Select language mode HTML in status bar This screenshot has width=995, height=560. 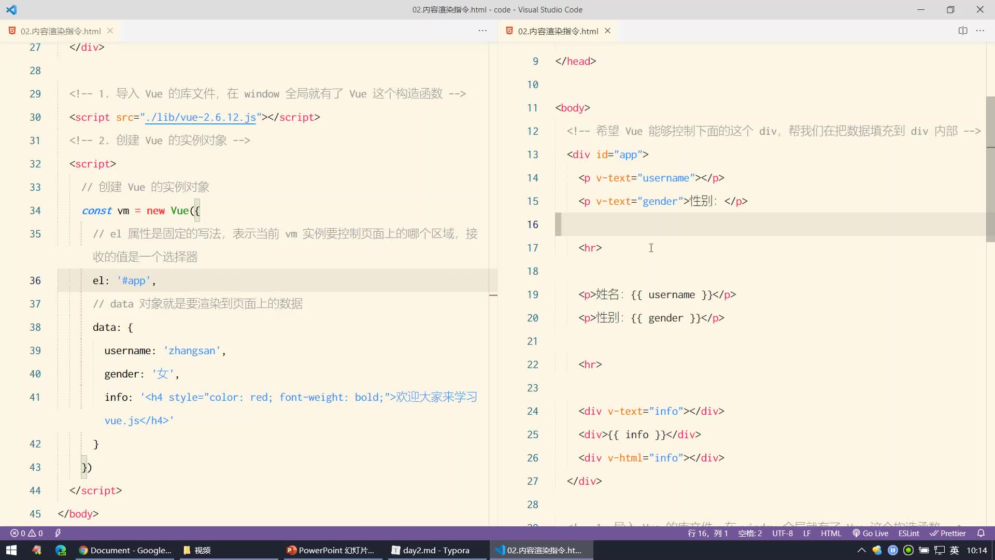(831, 533)
